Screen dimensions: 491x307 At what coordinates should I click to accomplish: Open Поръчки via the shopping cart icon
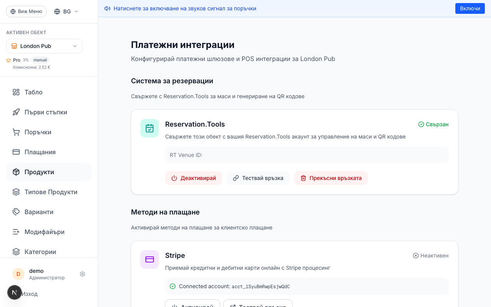16,132
